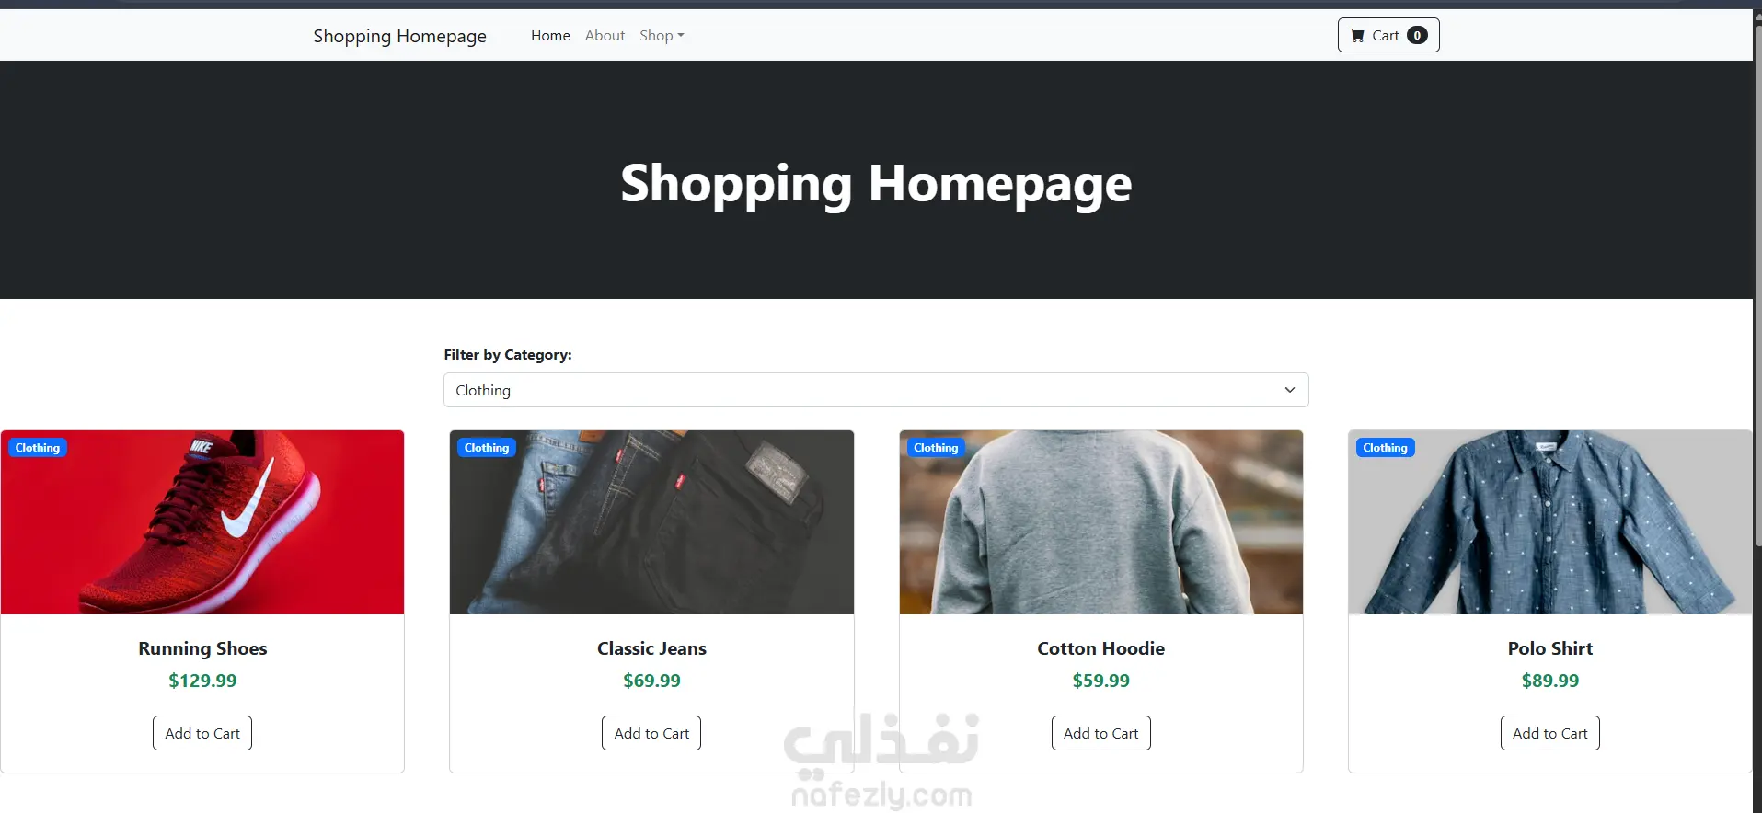Open the Filter by Category dropdown
Screen dimensions: 1762x813
876,390
